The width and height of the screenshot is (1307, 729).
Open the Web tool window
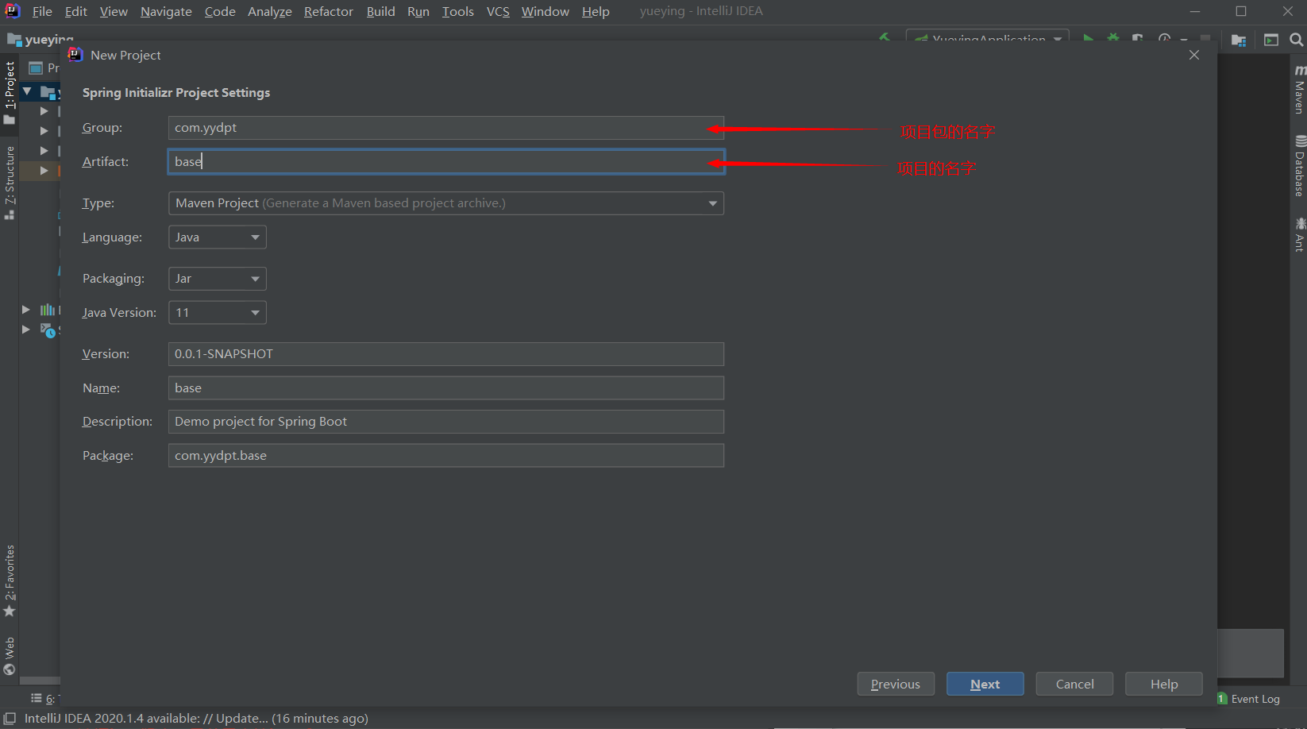[x=10, y=656]
